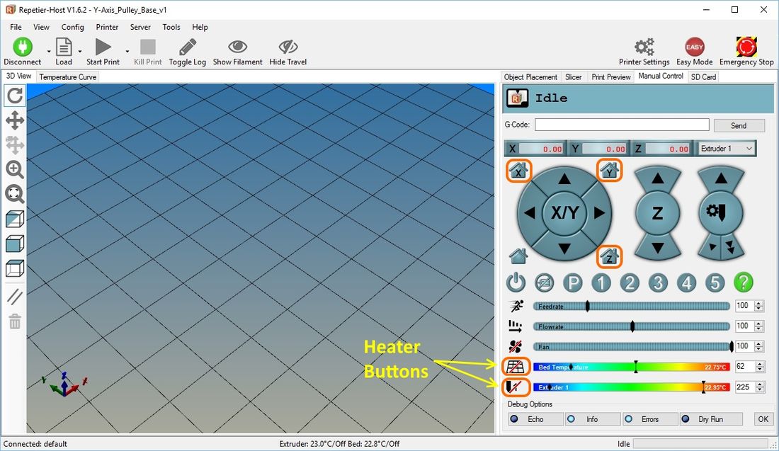Open the File menu
Image resolution: width=779 pixels, height=451 pixels.
16,27
